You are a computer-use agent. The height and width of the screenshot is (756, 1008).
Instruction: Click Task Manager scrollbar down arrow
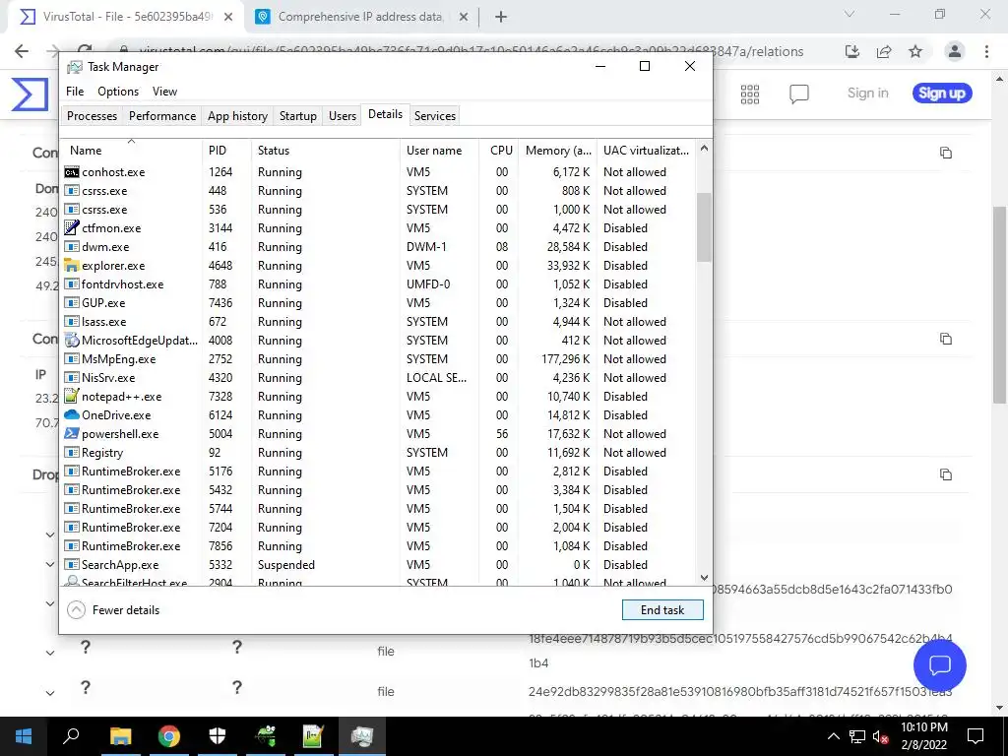click(704, 577)
